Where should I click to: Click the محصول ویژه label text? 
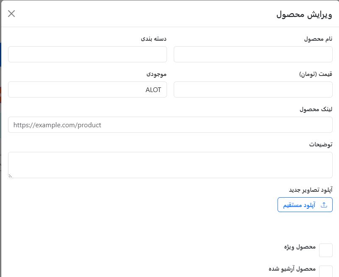pyautogui.click(x=300, y=247)
